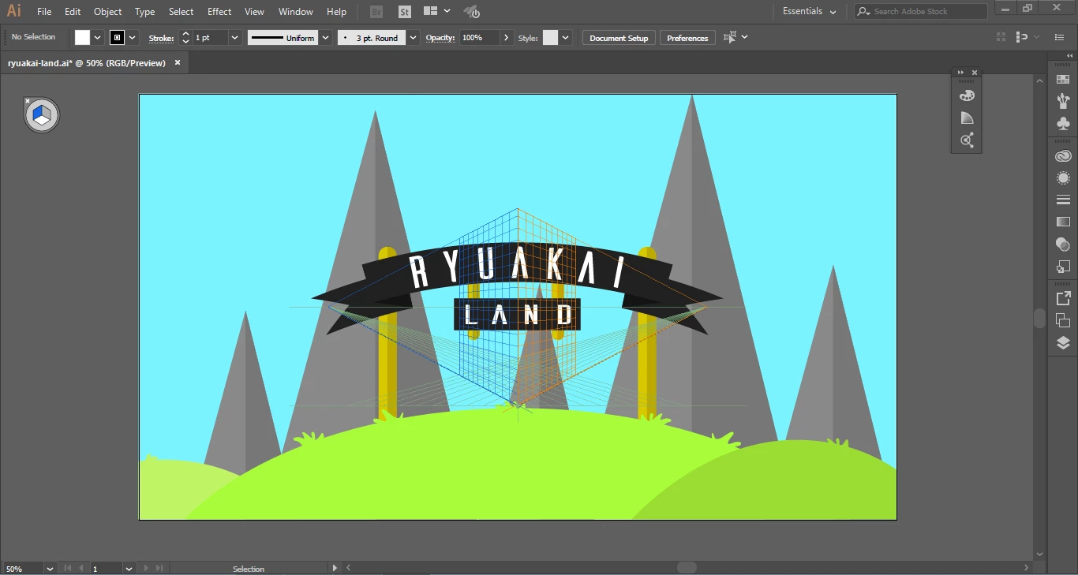Open the Style dropdown arrow

(x=566, y=38)
